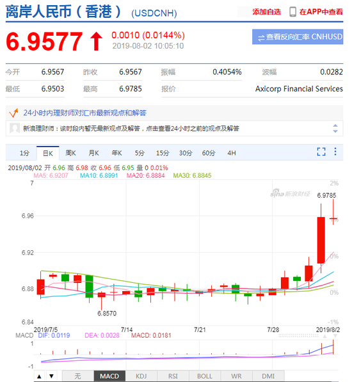The image size is (352, 382).
Task: Click the advisor chart icon beside 24小时内
Action: click(x=13, y=113)
